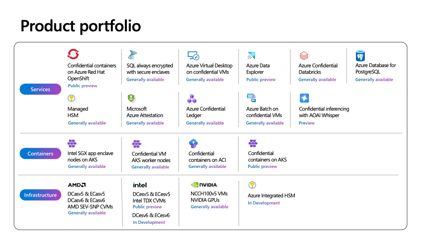This screenshot has width=422, height=237.
Task: Click the Intel logo
Action: 140,185
